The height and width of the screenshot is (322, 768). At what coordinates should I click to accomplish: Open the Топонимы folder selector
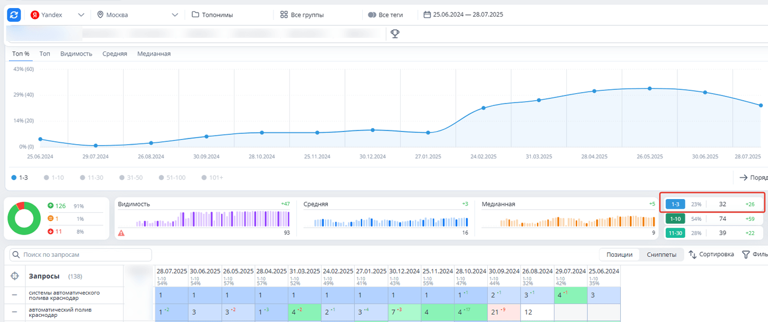212,15
